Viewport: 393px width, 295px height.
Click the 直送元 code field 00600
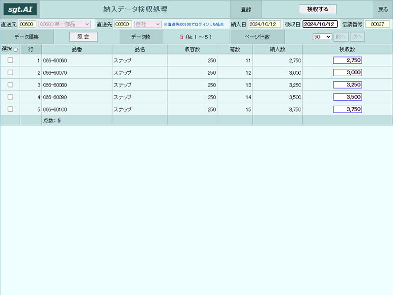click(28, 24)
